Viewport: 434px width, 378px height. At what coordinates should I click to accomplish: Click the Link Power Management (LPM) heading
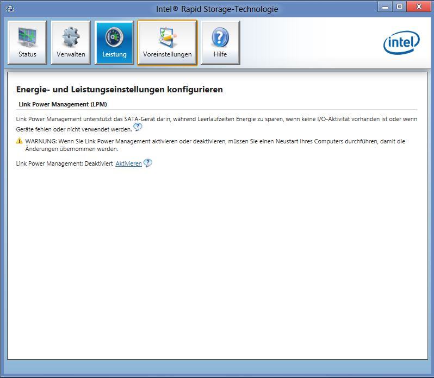pyautogui.click(x=63, y=104)
